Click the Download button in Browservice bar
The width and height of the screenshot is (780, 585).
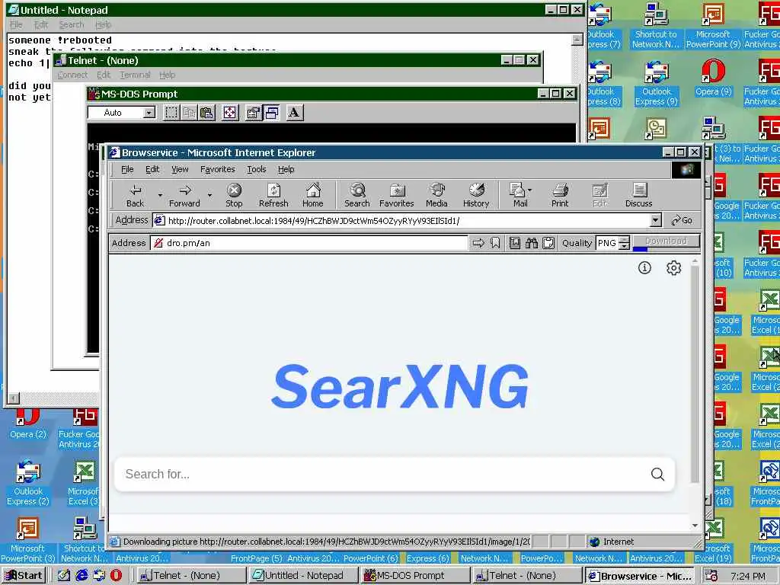tap(666, 241)
